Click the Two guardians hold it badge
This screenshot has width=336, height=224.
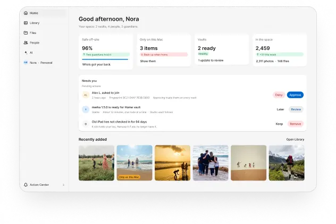coord(106,55)
